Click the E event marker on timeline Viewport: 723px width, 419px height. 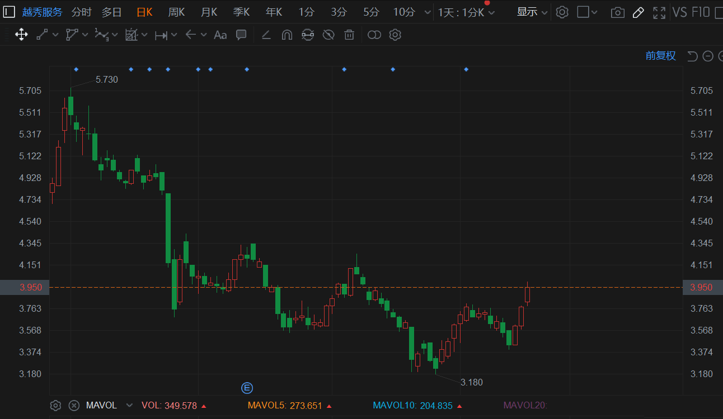point(247,388)
